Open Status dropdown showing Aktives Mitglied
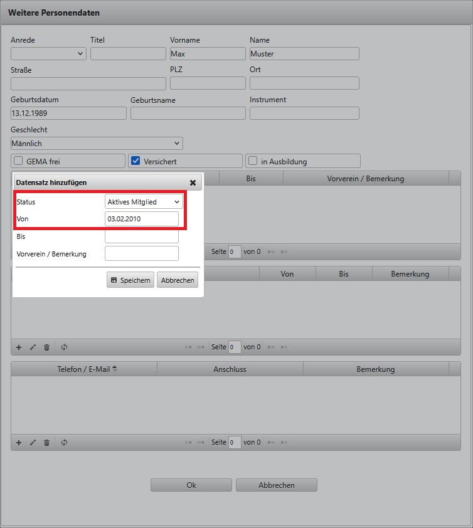The image size is (473, 528). [x=144, y=202]
